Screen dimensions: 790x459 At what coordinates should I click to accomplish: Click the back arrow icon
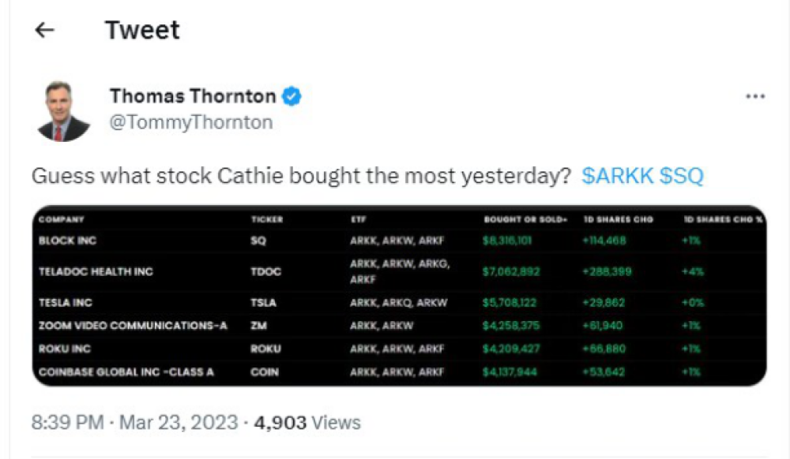(44, 30)
